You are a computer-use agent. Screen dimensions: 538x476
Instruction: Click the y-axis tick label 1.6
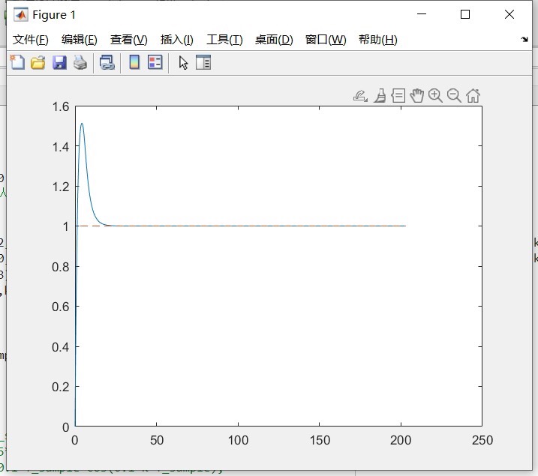[61, 107]
